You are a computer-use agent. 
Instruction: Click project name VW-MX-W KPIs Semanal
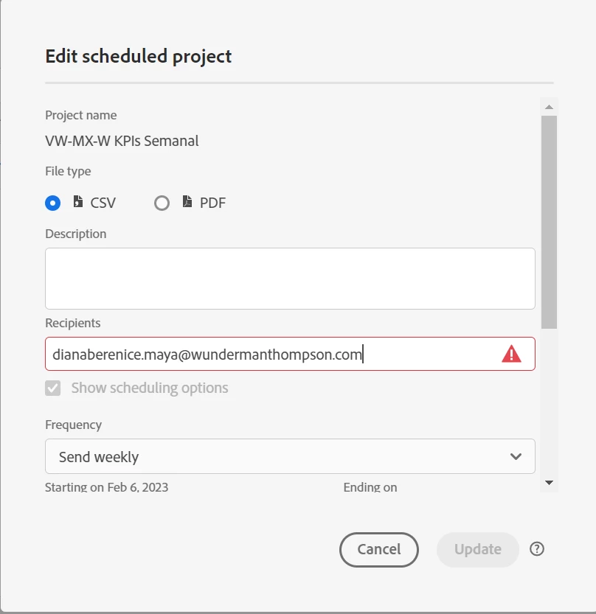tap(122, 141)
